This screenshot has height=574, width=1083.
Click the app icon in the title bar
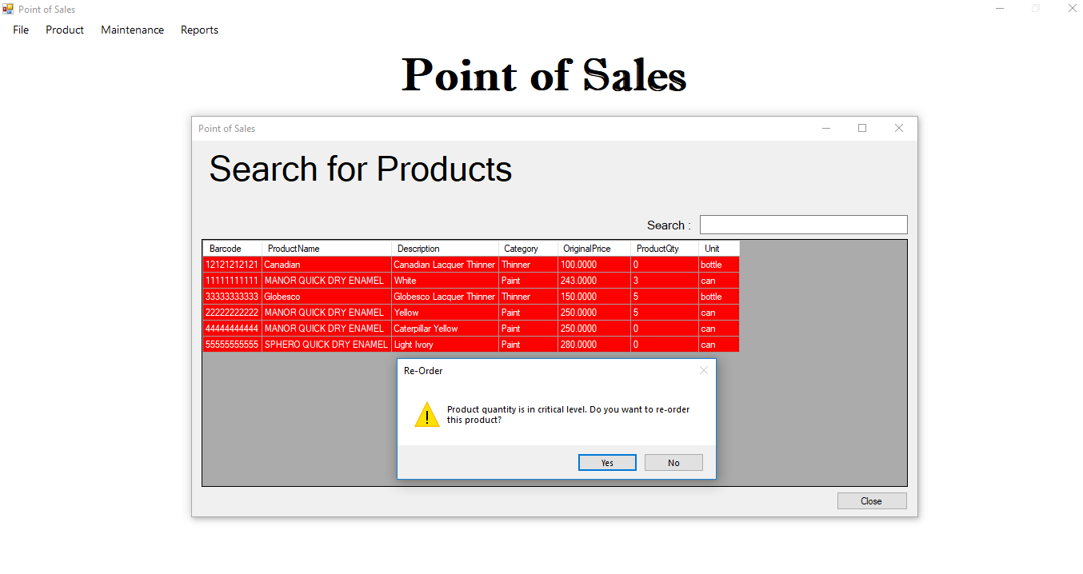8,9
